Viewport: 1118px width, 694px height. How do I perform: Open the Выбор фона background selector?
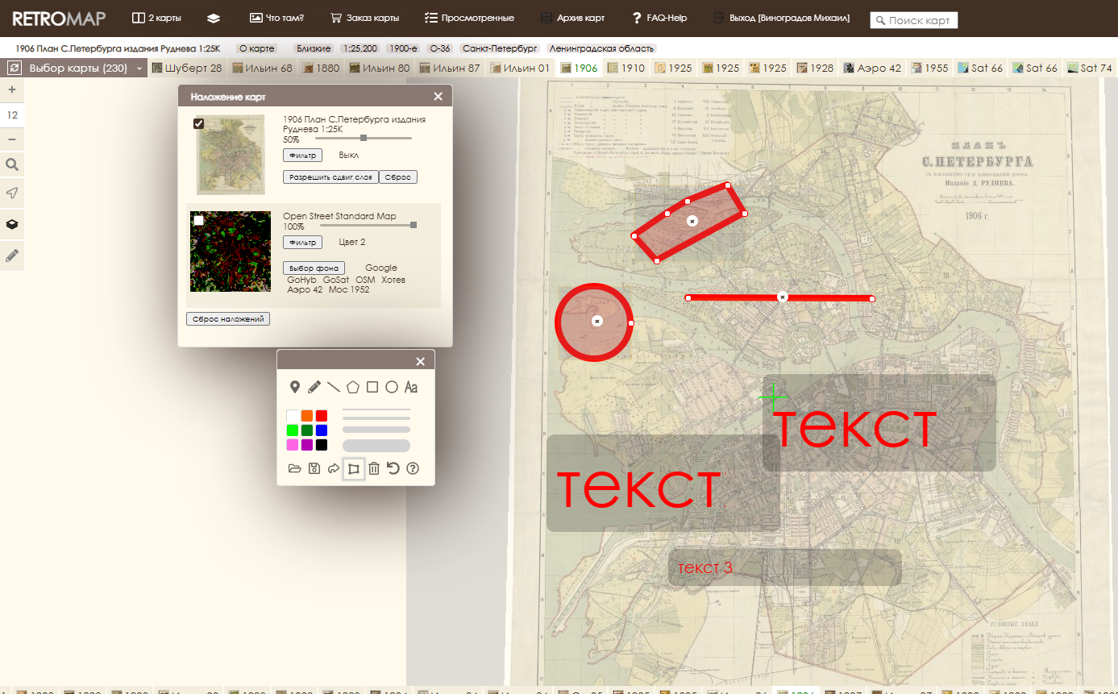click(x=314, y=268)
